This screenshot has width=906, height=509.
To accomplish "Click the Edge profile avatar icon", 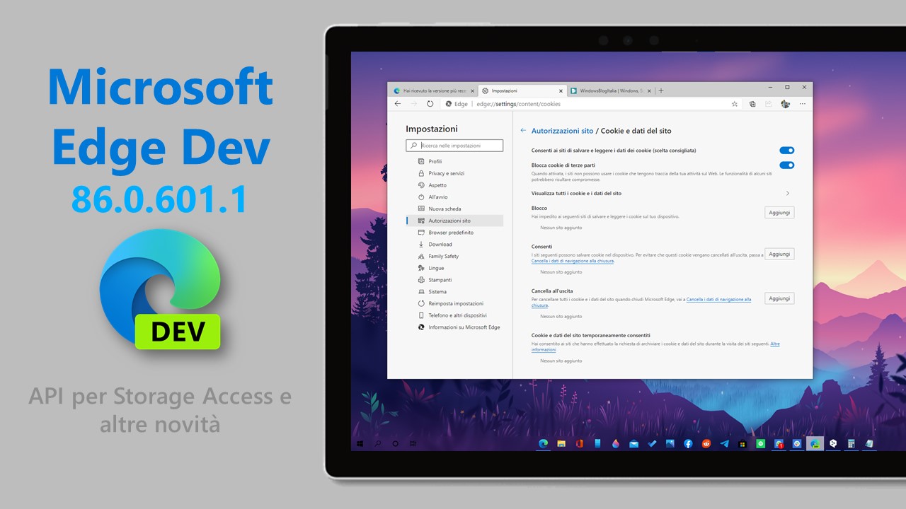I will coord(786,103).
